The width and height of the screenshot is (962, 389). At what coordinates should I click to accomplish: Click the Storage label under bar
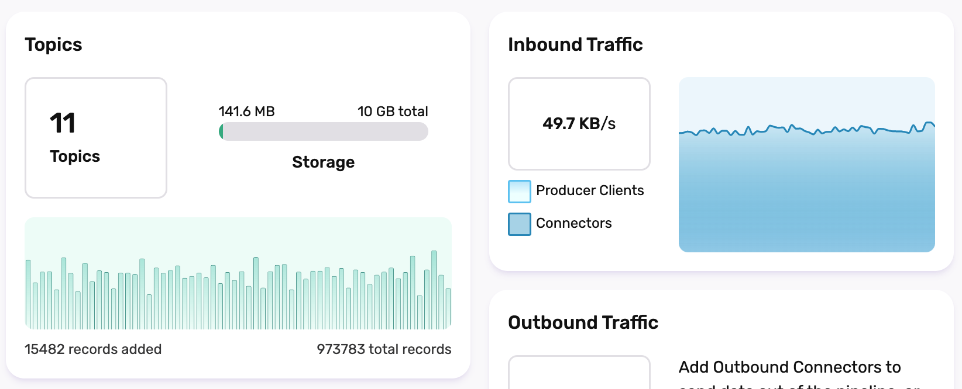pos(324,162)
